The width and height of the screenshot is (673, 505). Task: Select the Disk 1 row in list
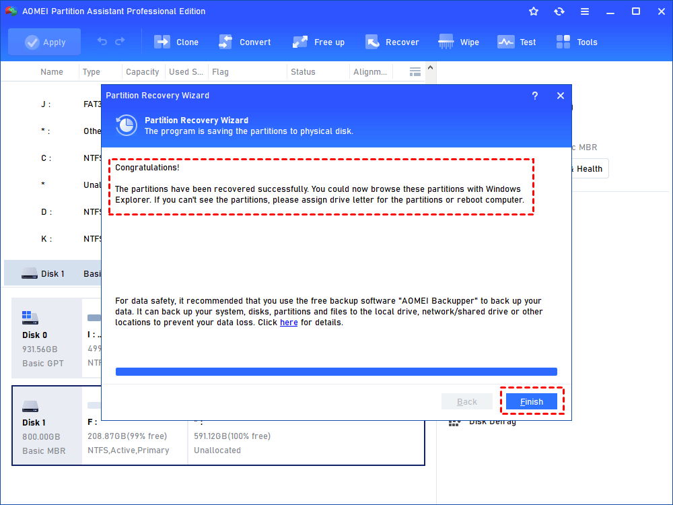(x=52, y=273)
